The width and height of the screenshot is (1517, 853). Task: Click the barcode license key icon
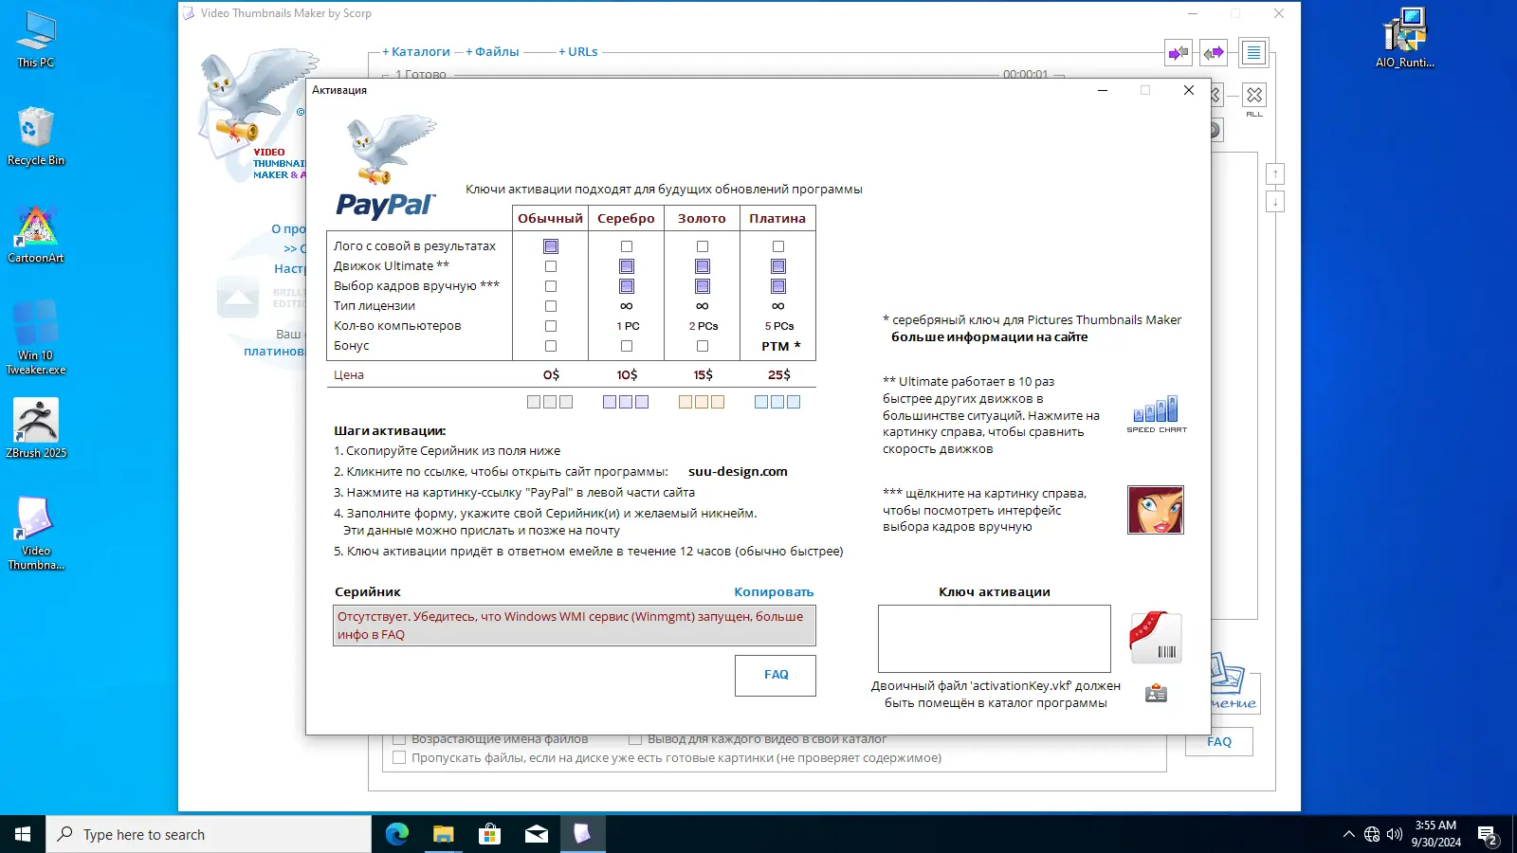pos(1156,638)
